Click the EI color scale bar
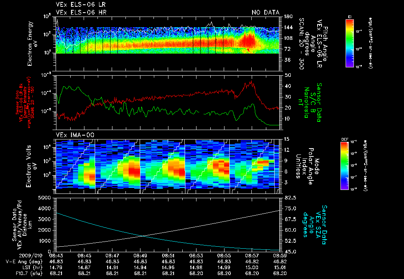 (350, 43)
